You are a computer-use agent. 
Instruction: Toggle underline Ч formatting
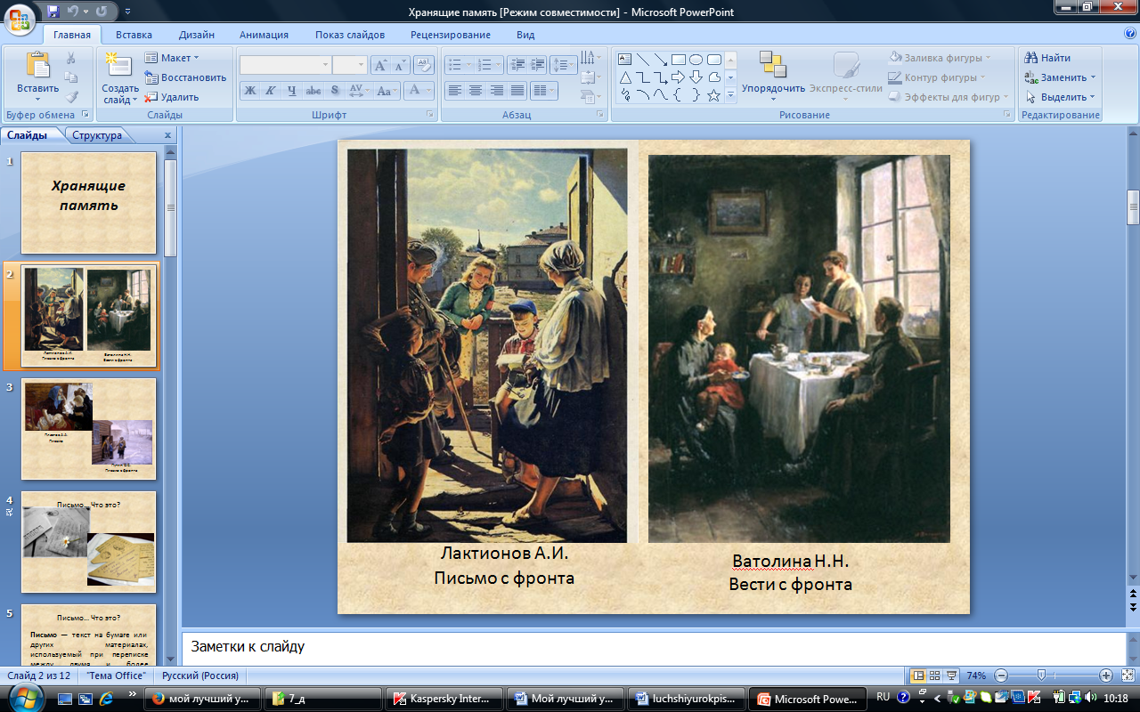[292, 91]
